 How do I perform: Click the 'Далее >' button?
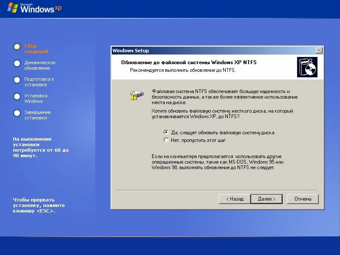pos(266,199)
